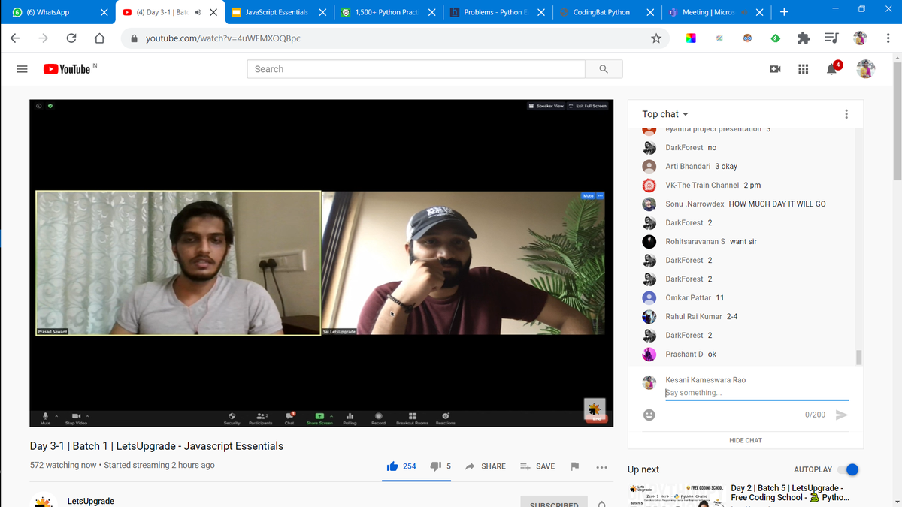Click the SAVE button
Screen dimensions: 902x507
pos(537,466)
